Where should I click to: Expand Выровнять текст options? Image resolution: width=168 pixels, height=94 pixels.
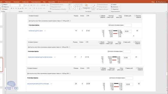56,7
